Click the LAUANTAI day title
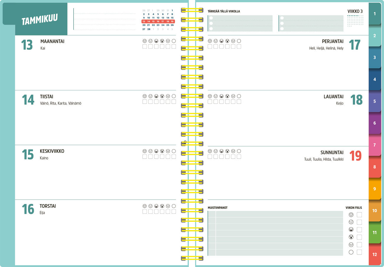Image resolution: width=384 pixels, height=267 pixels. [x=333, y=97]
